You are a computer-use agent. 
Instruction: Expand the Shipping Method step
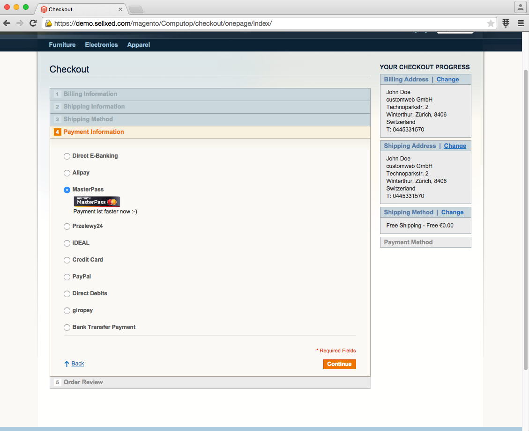210,120
